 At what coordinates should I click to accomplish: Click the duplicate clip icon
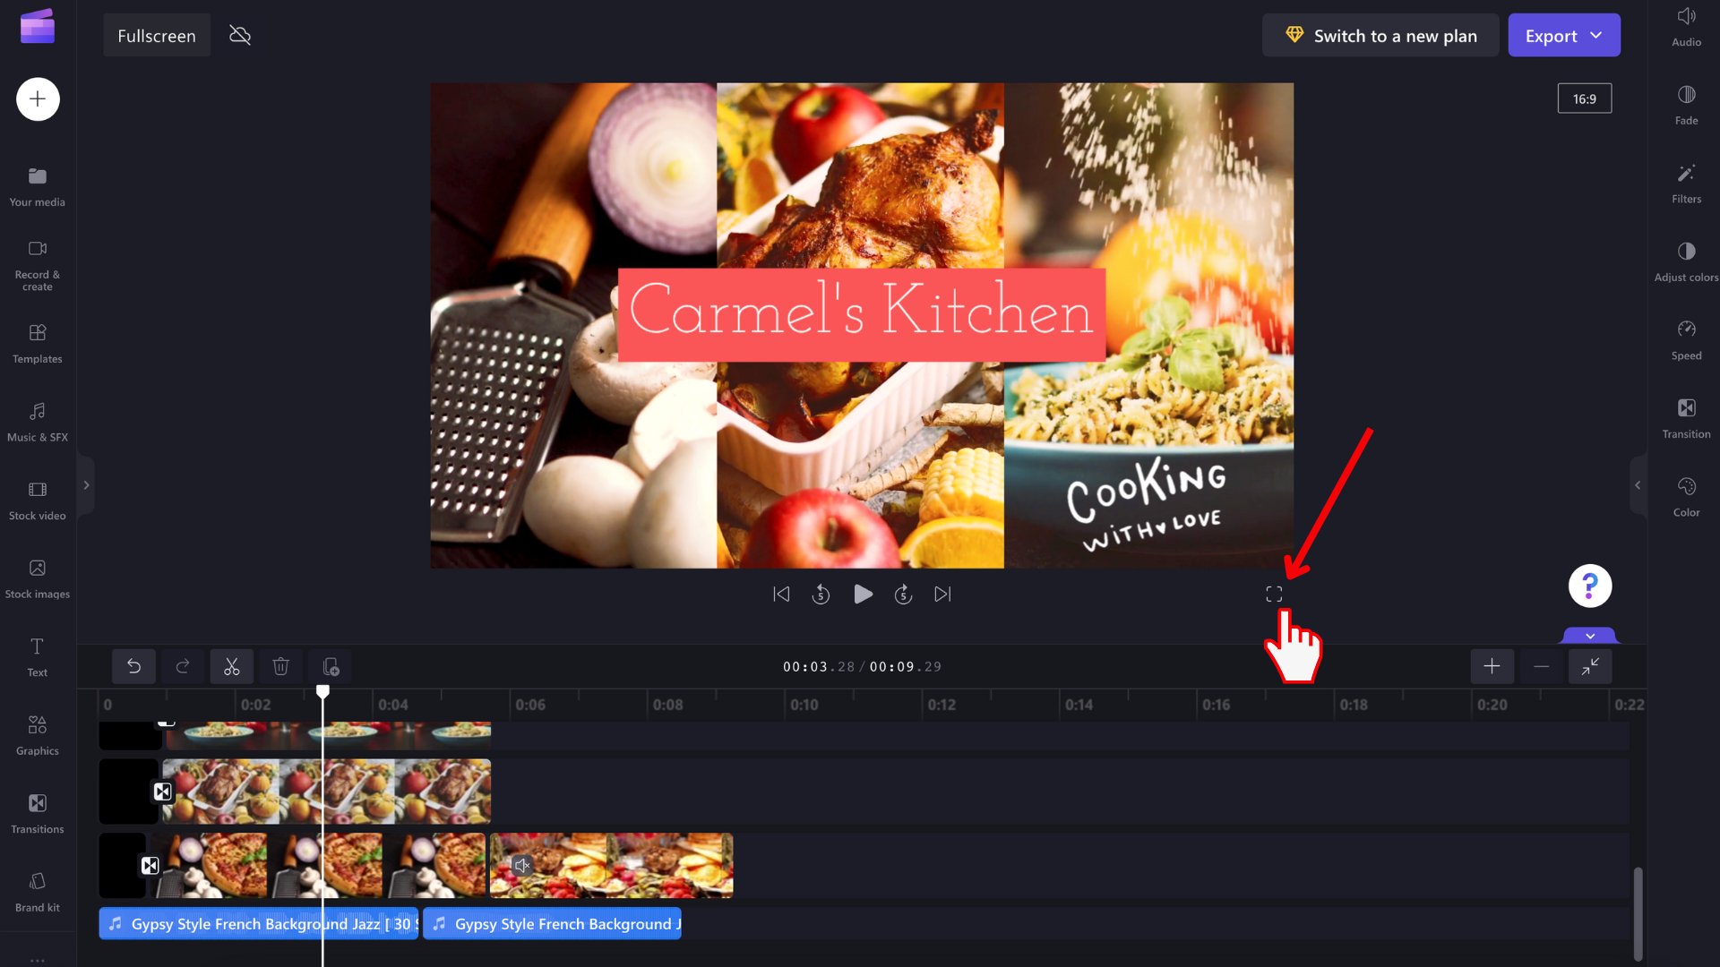click(331, 667)
